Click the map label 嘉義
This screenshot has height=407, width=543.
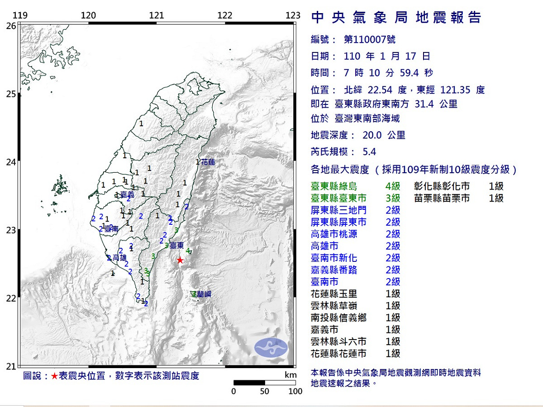coord(128,194)
